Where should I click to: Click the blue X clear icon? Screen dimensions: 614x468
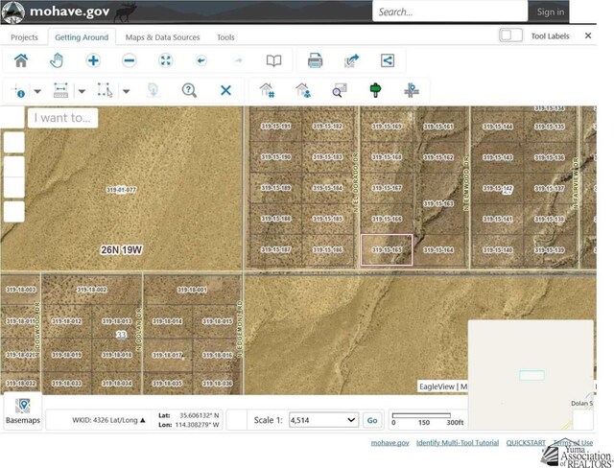226,90
